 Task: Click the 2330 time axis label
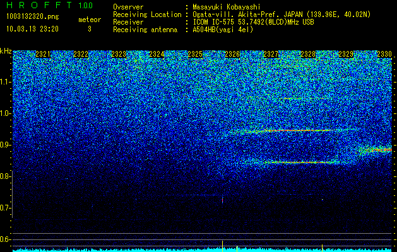click(384, 54)
